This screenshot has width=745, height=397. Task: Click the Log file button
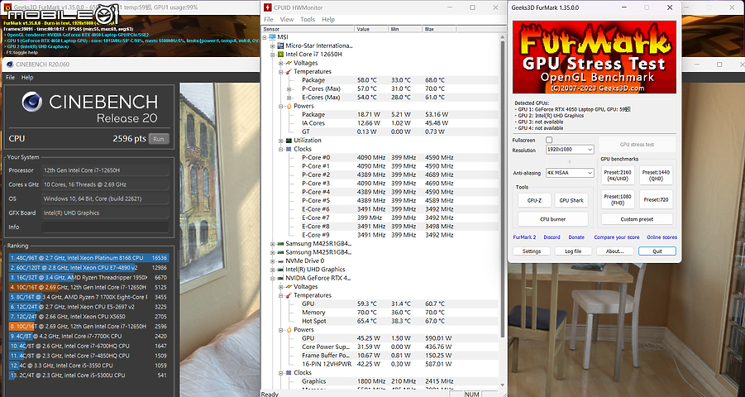[x=573, y=251]
